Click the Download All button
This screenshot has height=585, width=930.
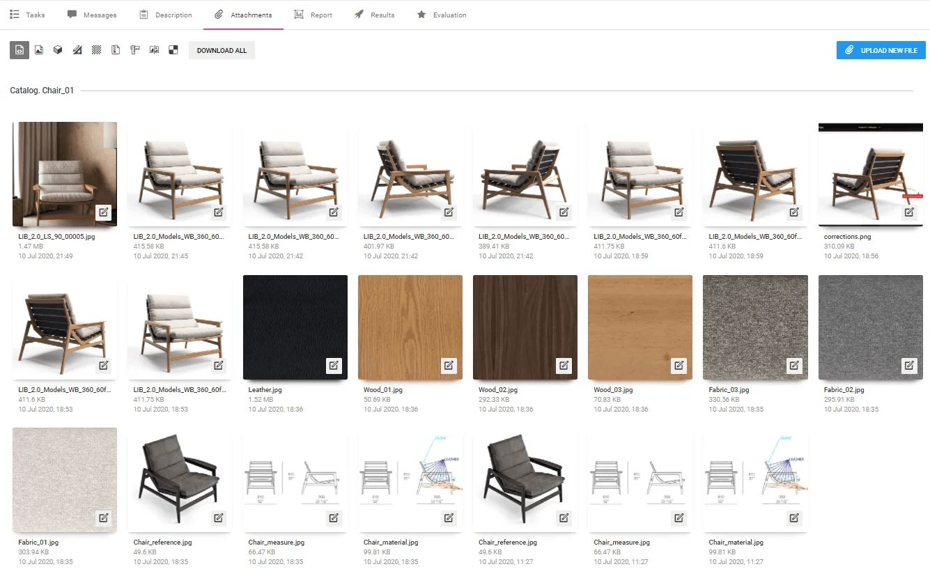(x=222, y=50)
